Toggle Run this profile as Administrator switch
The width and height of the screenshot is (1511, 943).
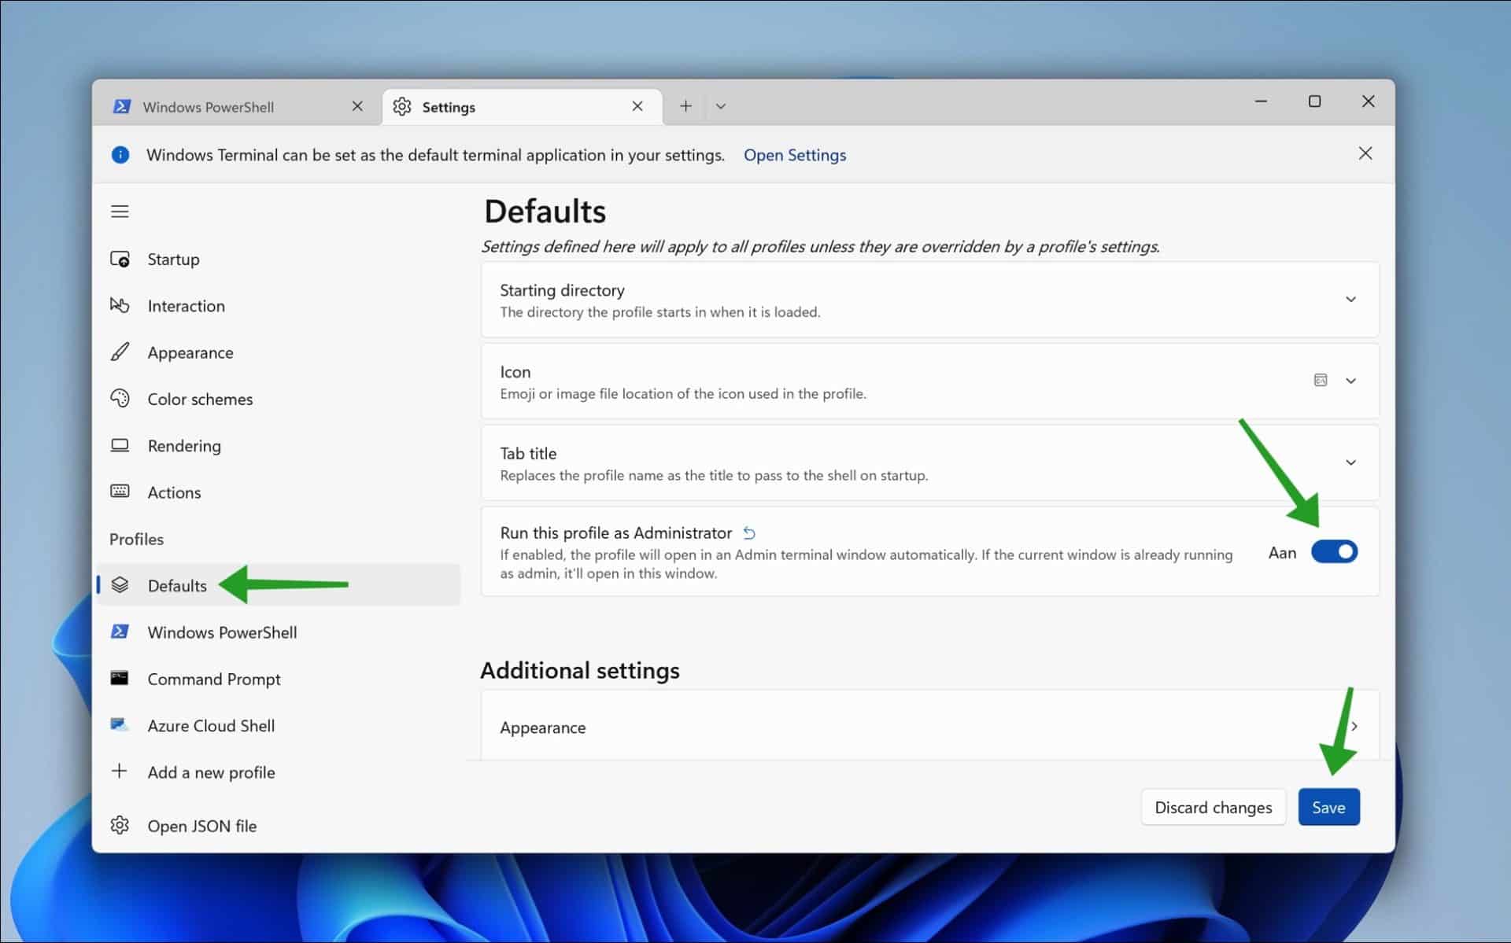click(x=1334, y=552)
